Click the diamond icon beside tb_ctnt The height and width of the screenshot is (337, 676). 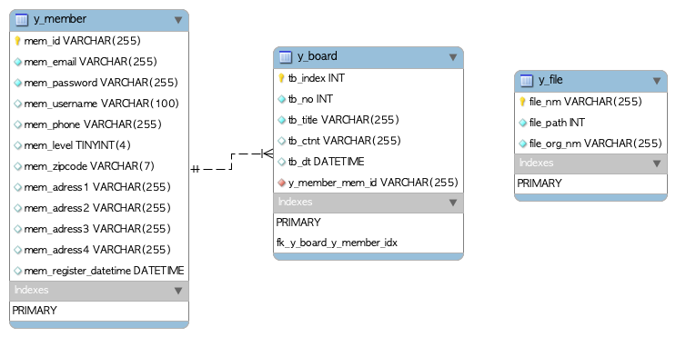coord(281,141)
